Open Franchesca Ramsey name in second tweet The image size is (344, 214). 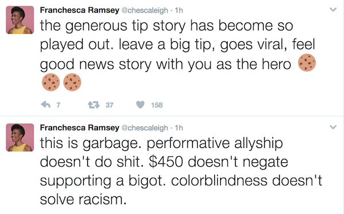(x=80, y=128)
